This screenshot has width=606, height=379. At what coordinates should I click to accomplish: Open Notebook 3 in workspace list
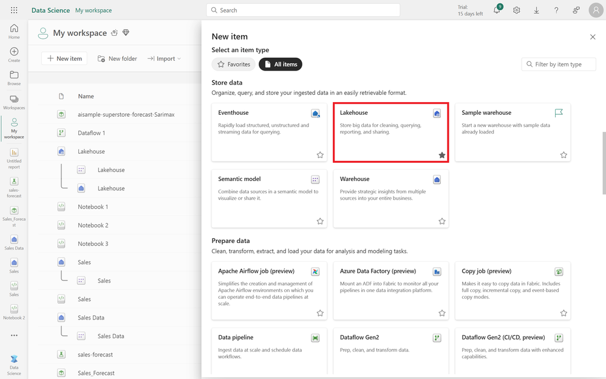click(x=93, y=244)
